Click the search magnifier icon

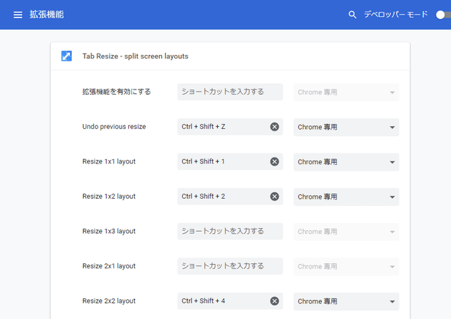(352, 15)
